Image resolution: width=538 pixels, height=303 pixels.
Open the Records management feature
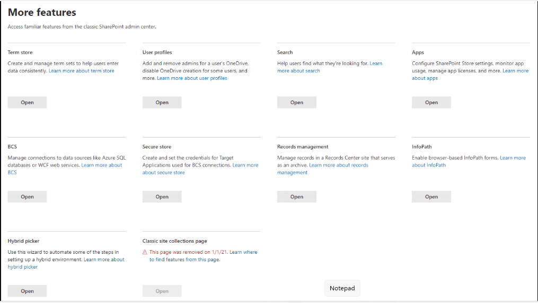coord(296,197)
